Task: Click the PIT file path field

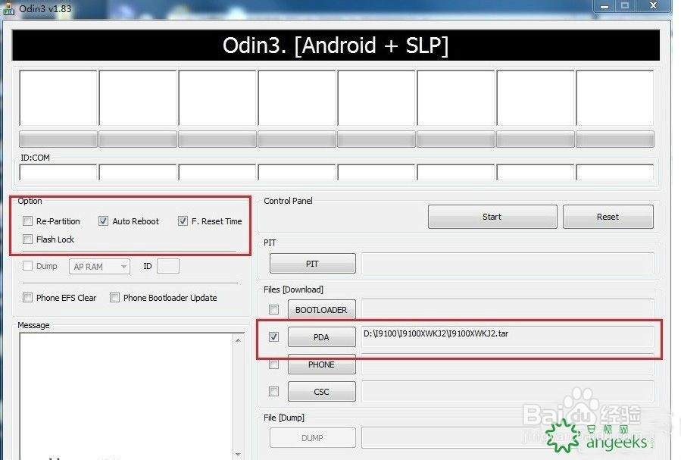Action: point(508,263)
